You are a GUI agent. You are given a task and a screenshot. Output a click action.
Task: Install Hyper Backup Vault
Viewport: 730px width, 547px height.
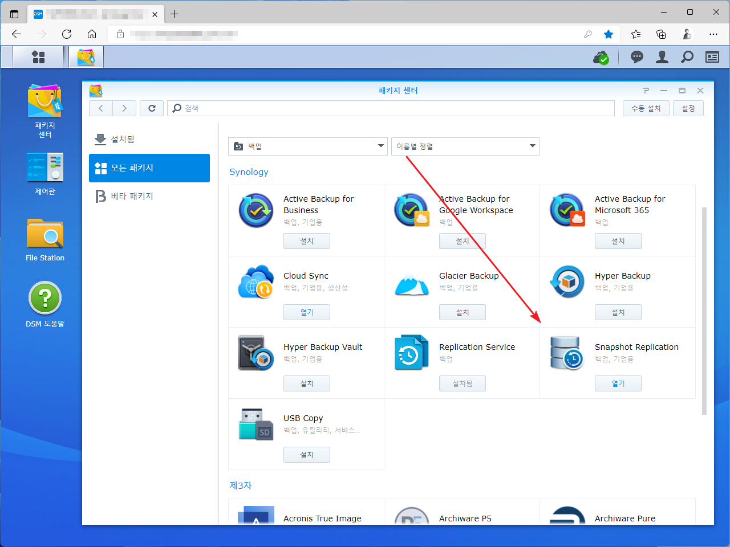click(307, 383)
